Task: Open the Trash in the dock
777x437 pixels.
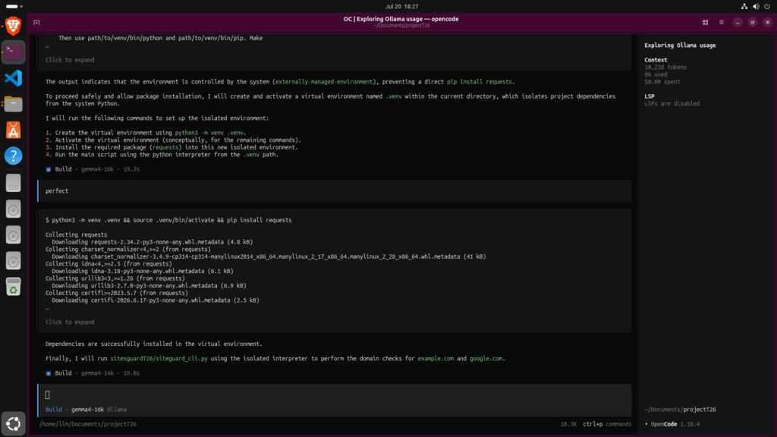Action: 14,288
